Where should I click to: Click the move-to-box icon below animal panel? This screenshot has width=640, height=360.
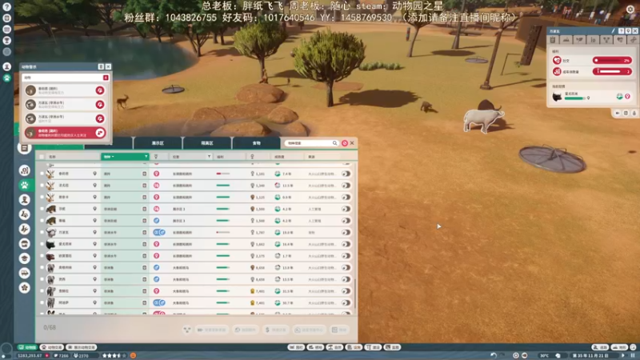tap(626, 113)
